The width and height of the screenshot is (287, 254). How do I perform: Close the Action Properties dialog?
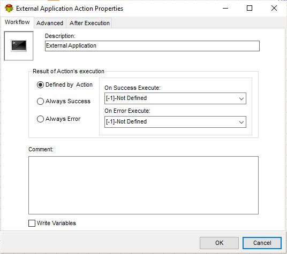click(x=274, y=8)
